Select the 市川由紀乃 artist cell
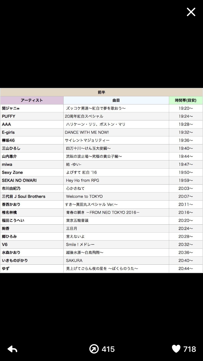The width and height of the screenshot is (203, 361). click(32, 188)
